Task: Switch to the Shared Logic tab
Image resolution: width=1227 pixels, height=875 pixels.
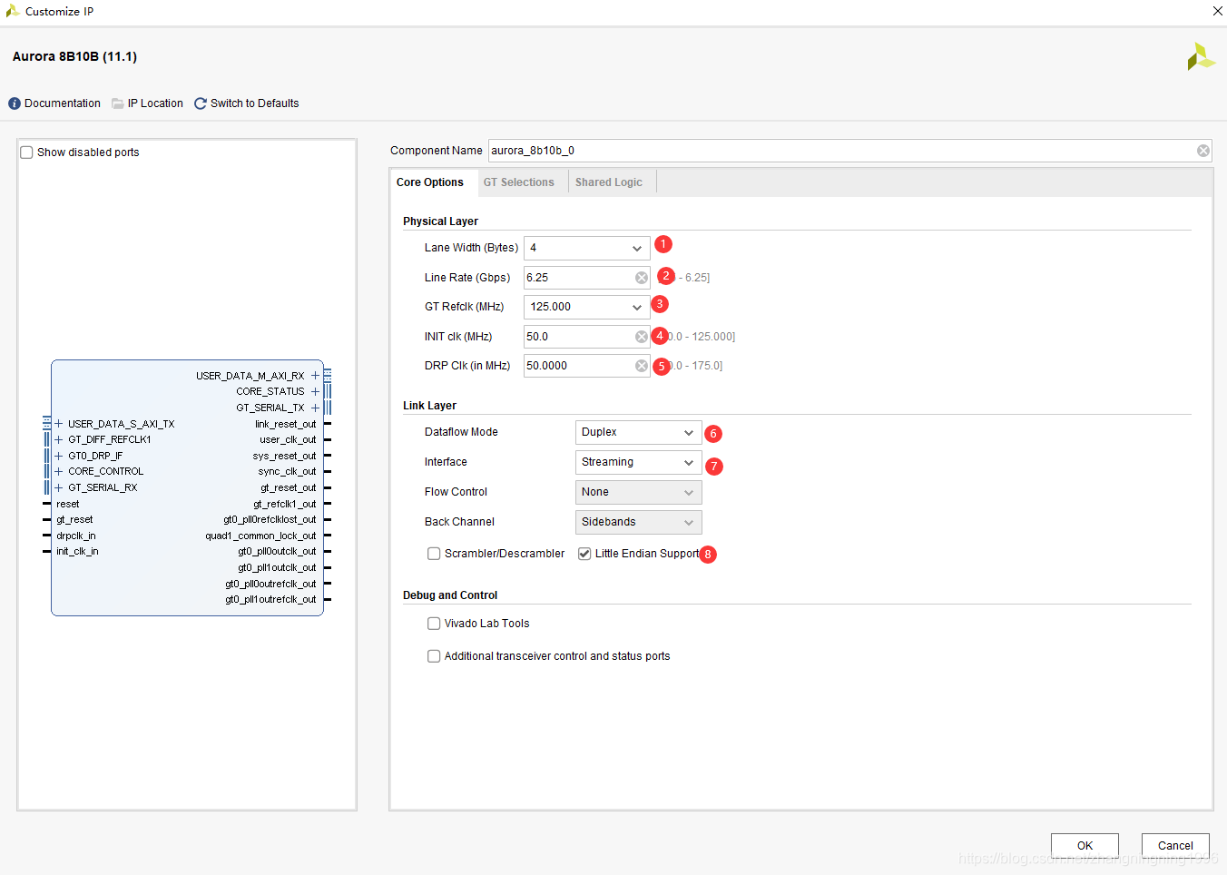Action: point(609,182)
